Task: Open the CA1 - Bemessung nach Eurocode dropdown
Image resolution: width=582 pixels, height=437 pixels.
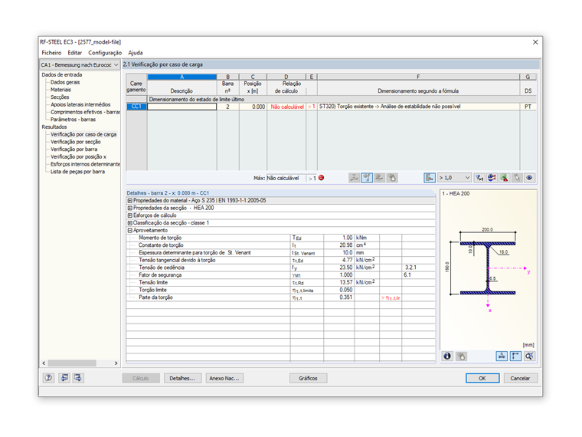Action: pyautogui.click(x=80, y=64)
